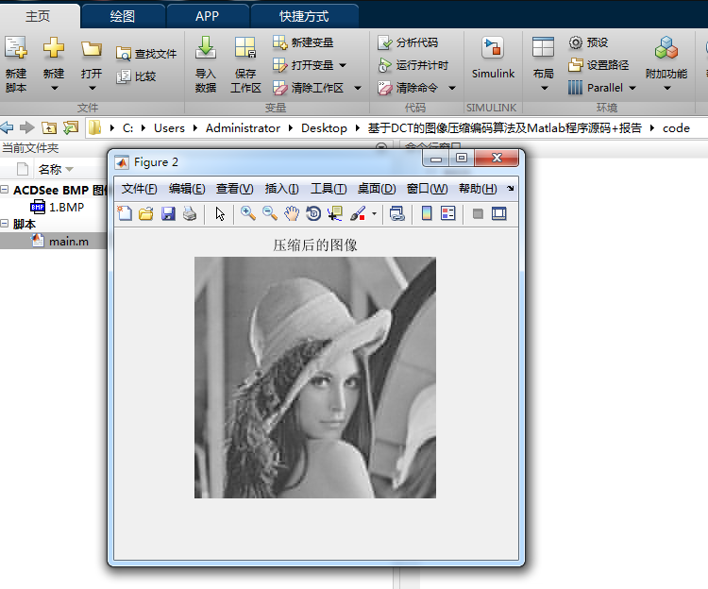Click Save Workspace (保存工作区) icon

pos(245,48)
